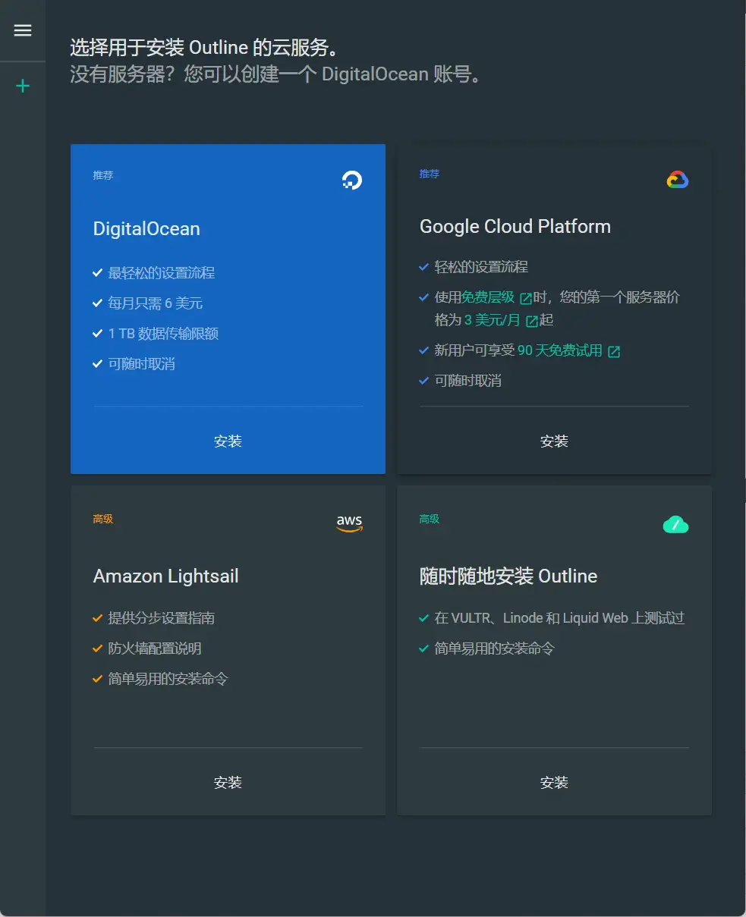746x917 pixels.
Task: Click the AWS logo icon
Action: [x=349, y=523]
